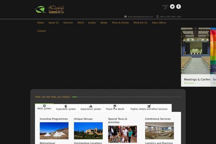The width and height of the screenshot is (216, 144).
Task: Open the Meetings & Conferences heading
Action: click(x=197, y=80)
